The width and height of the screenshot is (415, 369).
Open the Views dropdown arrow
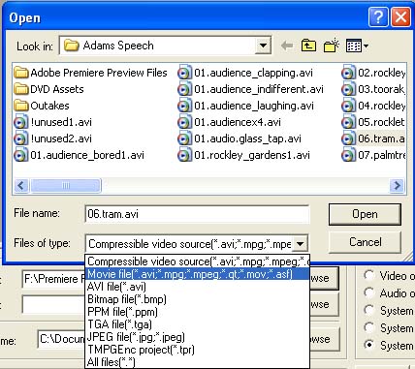(x=366, y=46)
